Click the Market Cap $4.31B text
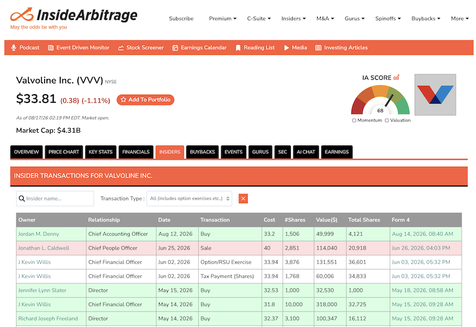476x327 pixels. pos(48,130)
